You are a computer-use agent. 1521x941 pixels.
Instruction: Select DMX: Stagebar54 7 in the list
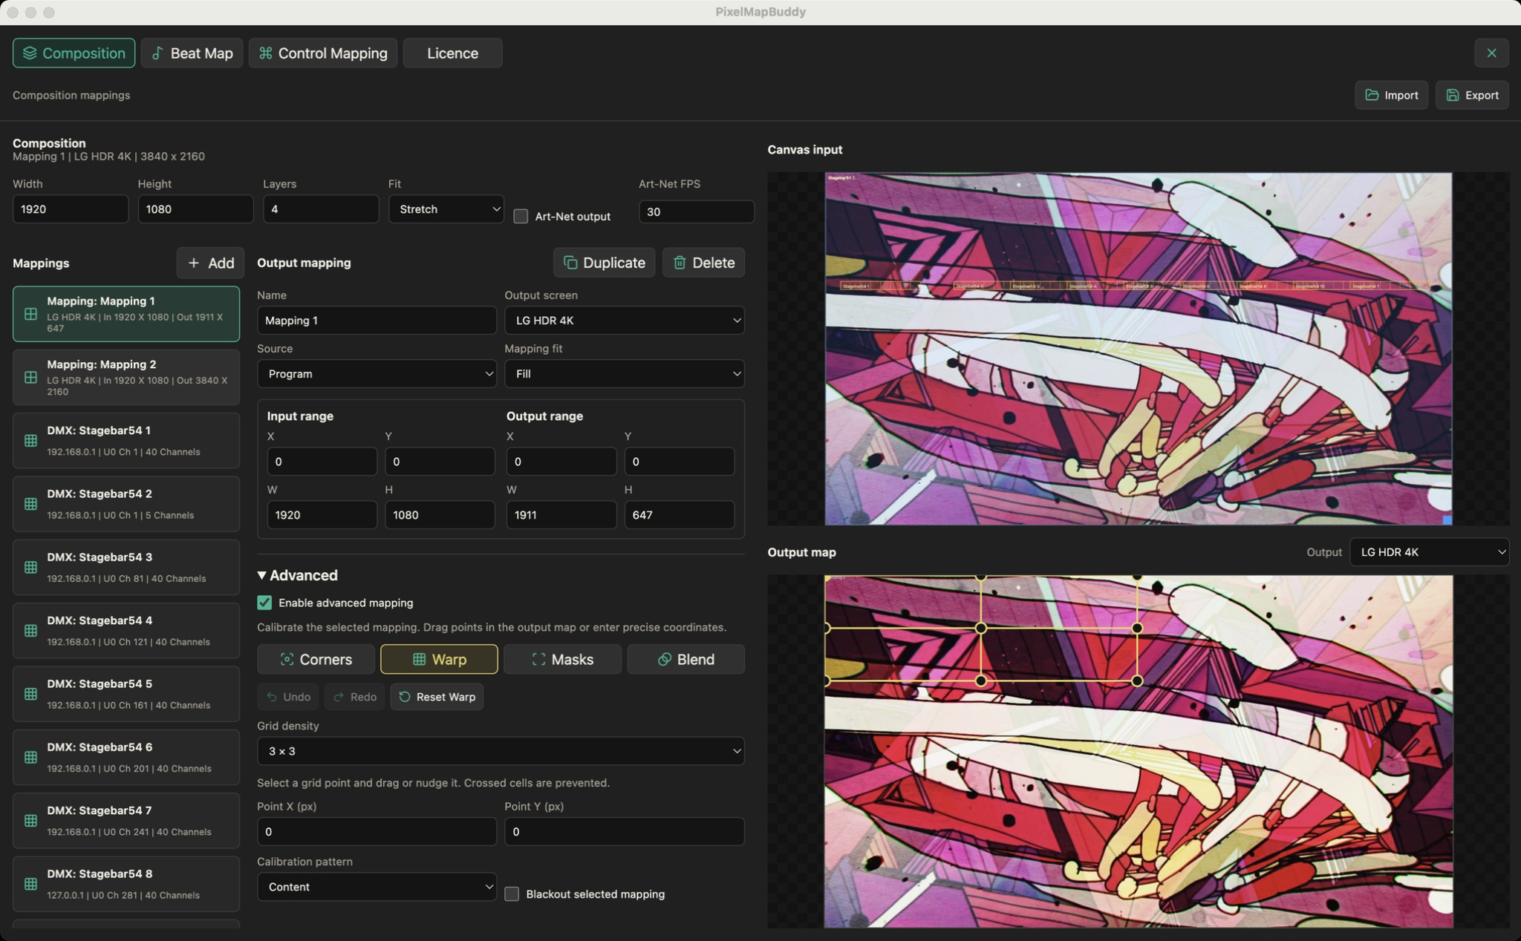126,821
